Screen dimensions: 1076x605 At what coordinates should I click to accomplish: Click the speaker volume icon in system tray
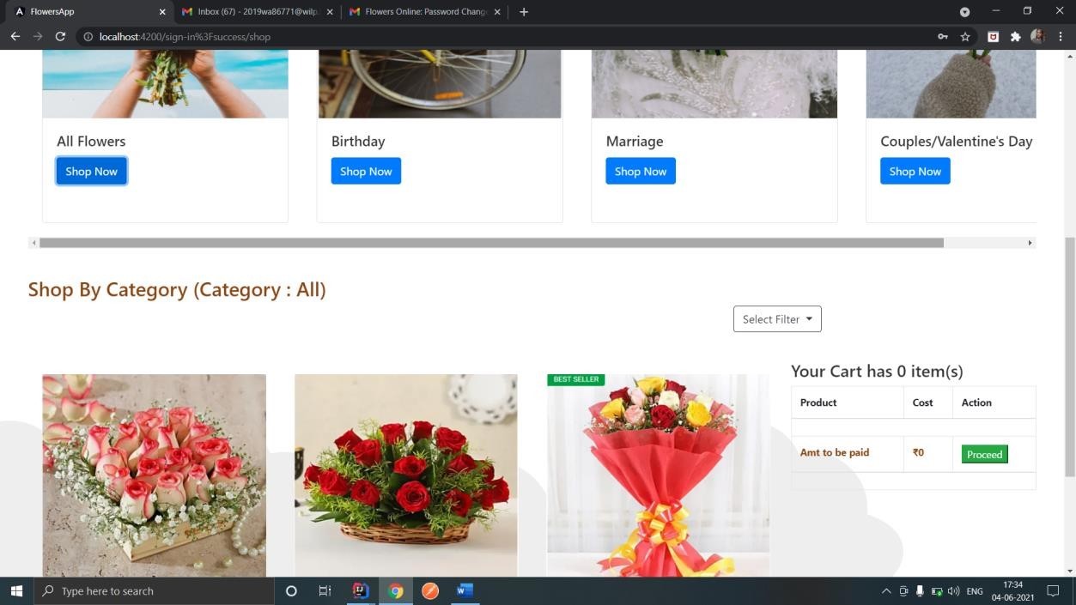coord(953,590)
